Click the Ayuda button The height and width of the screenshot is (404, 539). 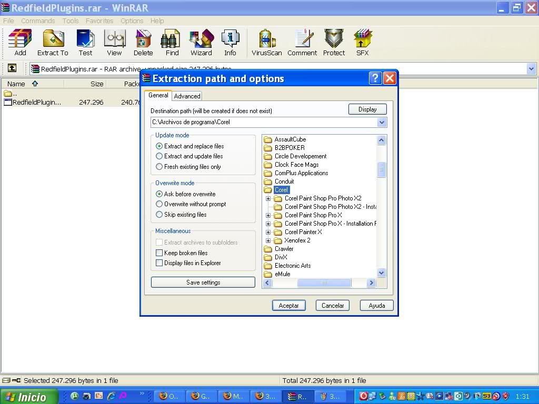(377, 306)
